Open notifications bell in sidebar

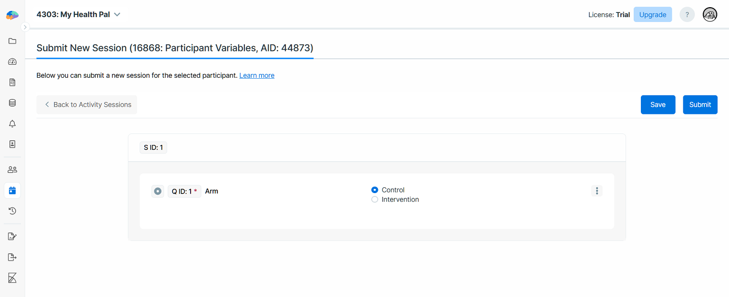point(12,124)
